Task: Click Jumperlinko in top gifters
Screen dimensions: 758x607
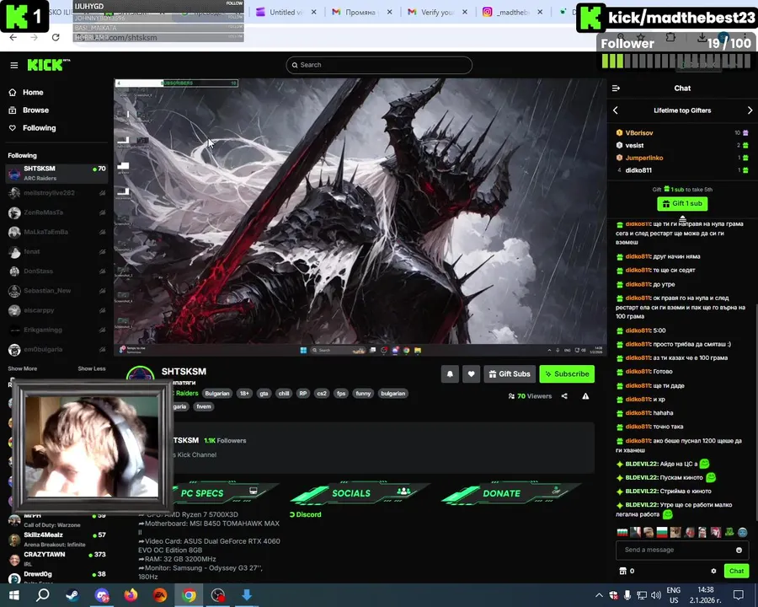Action: [644, 158]
